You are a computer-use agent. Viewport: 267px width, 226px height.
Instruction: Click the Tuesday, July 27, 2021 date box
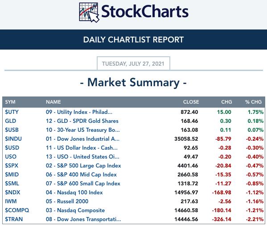[x=133, y=63]
